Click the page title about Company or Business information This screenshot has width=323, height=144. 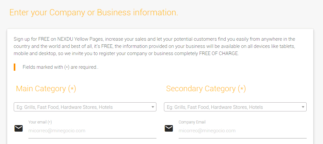click(94, 12)
